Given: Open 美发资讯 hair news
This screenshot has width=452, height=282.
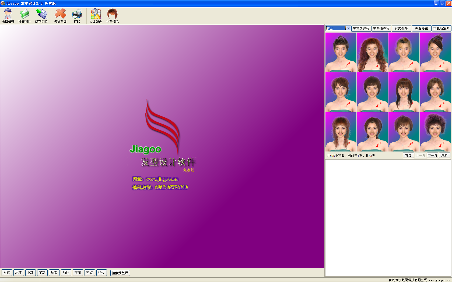Looking at the screenshot, I should point(422,29).
